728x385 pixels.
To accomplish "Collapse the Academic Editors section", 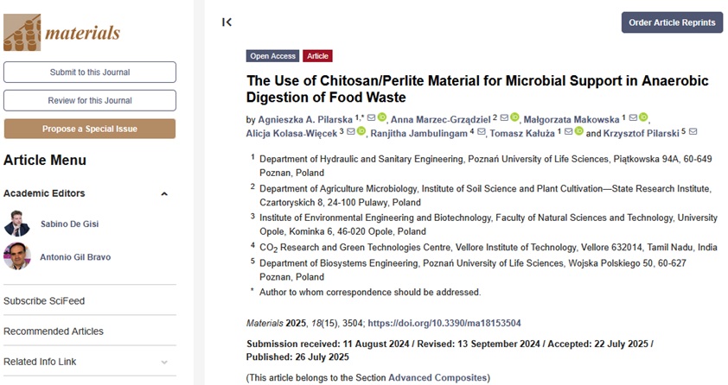I will point(164,193).
